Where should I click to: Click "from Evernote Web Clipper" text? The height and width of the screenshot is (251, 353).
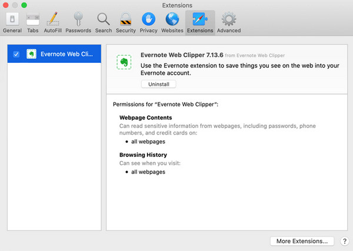[255, 56]
